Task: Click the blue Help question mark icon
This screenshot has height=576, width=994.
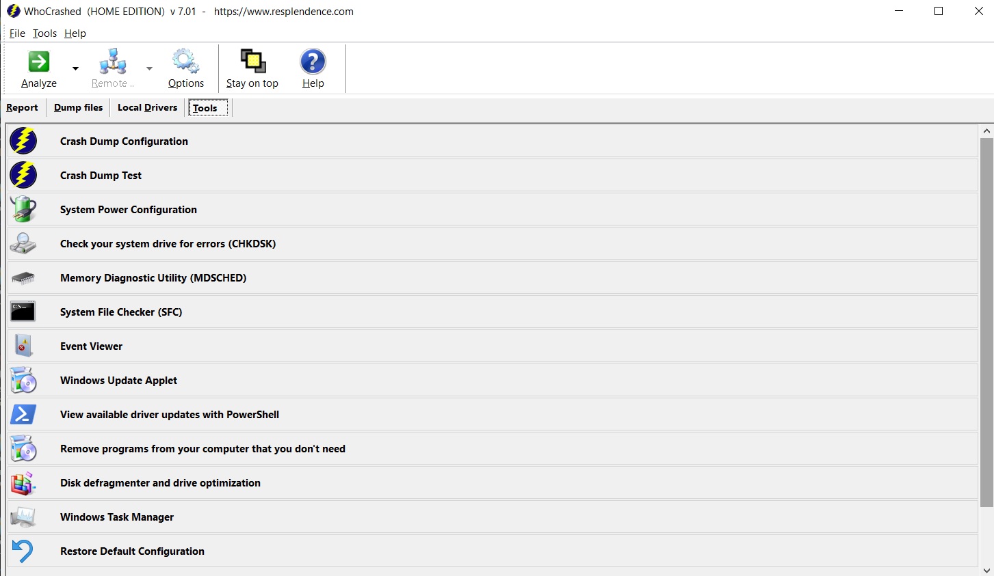Action: pyautogui.click(x=313, y=61)
